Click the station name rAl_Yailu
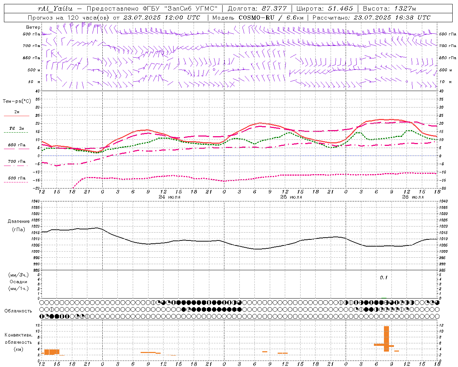 click(55, 9)
